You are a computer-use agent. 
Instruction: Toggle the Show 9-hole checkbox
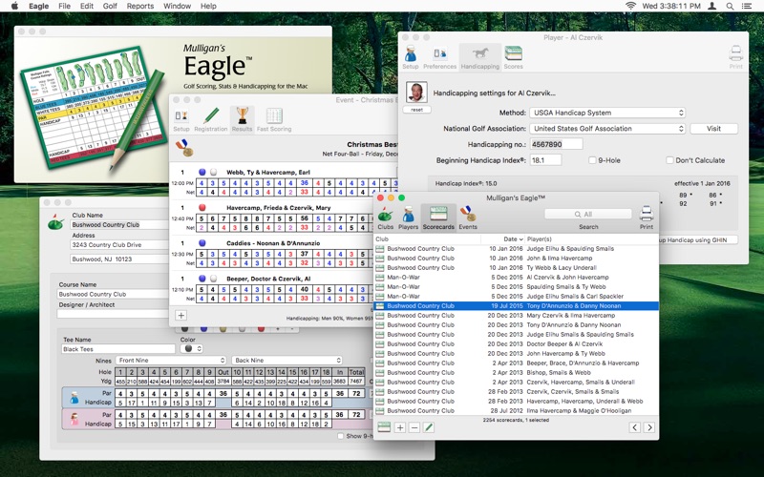341,436
